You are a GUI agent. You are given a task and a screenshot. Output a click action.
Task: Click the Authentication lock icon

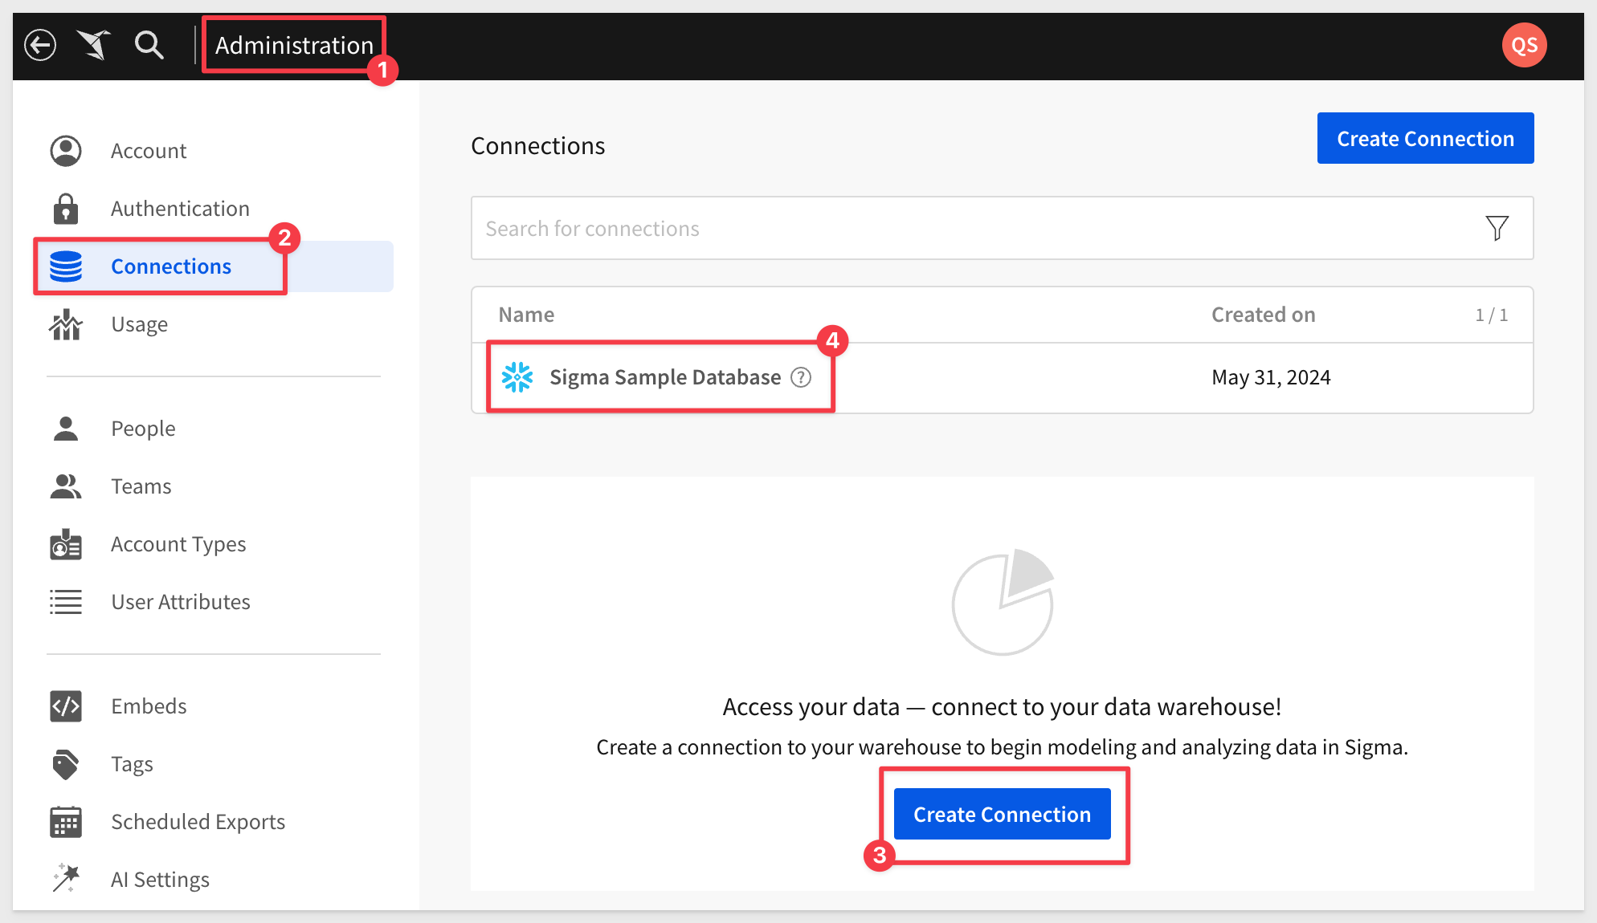pos(66,209)
